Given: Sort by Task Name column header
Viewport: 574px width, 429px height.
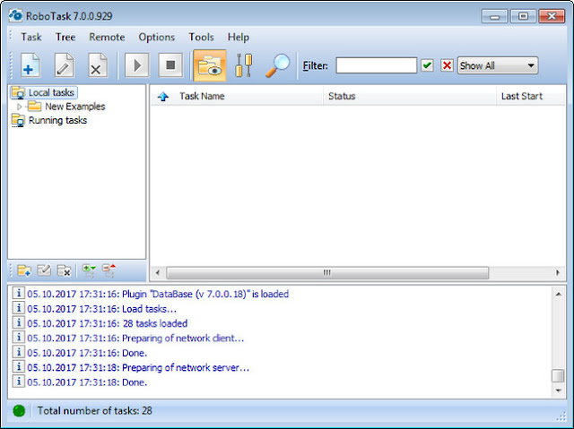Looking at the screenshot, I should (x=202, y=96).
